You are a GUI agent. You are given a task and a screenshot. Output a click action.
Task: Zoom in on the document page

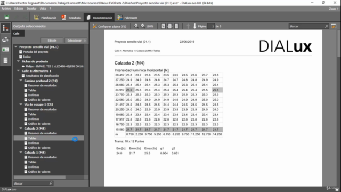pyautogui.click(x=136, y=26)
